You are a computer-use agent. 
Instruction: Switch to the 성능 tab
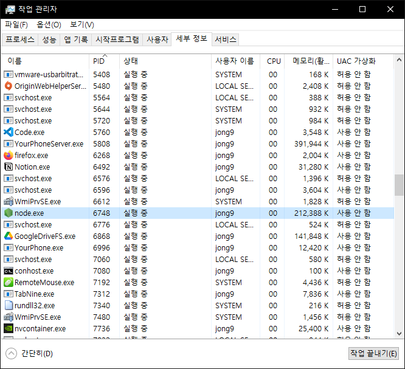(x=49, y=40)
